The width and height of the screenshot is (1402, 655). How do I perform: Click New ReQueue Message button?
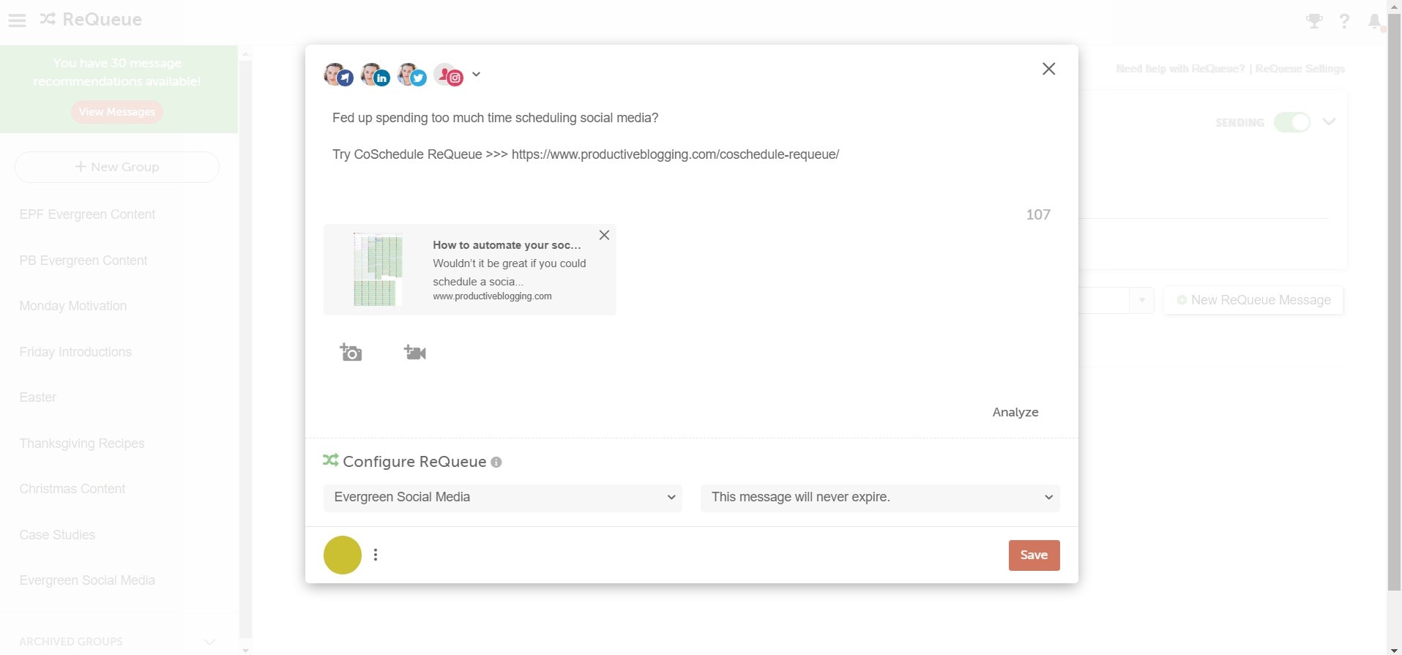[x=1253, y=300]
